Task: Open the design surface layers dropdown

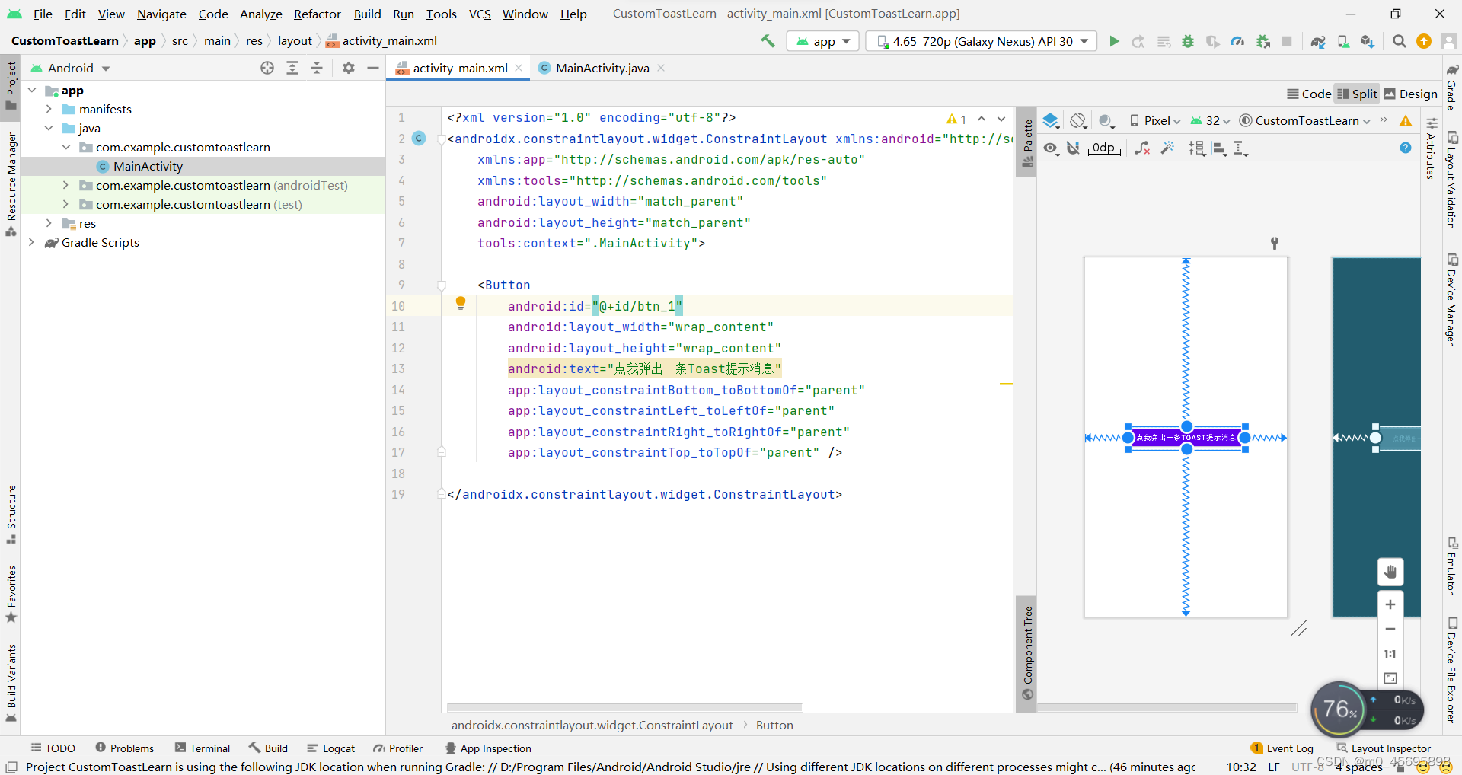Action: pos(1052,120)
